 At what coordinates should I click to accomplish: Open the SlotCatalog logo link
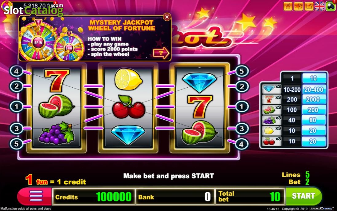[33, 10]
